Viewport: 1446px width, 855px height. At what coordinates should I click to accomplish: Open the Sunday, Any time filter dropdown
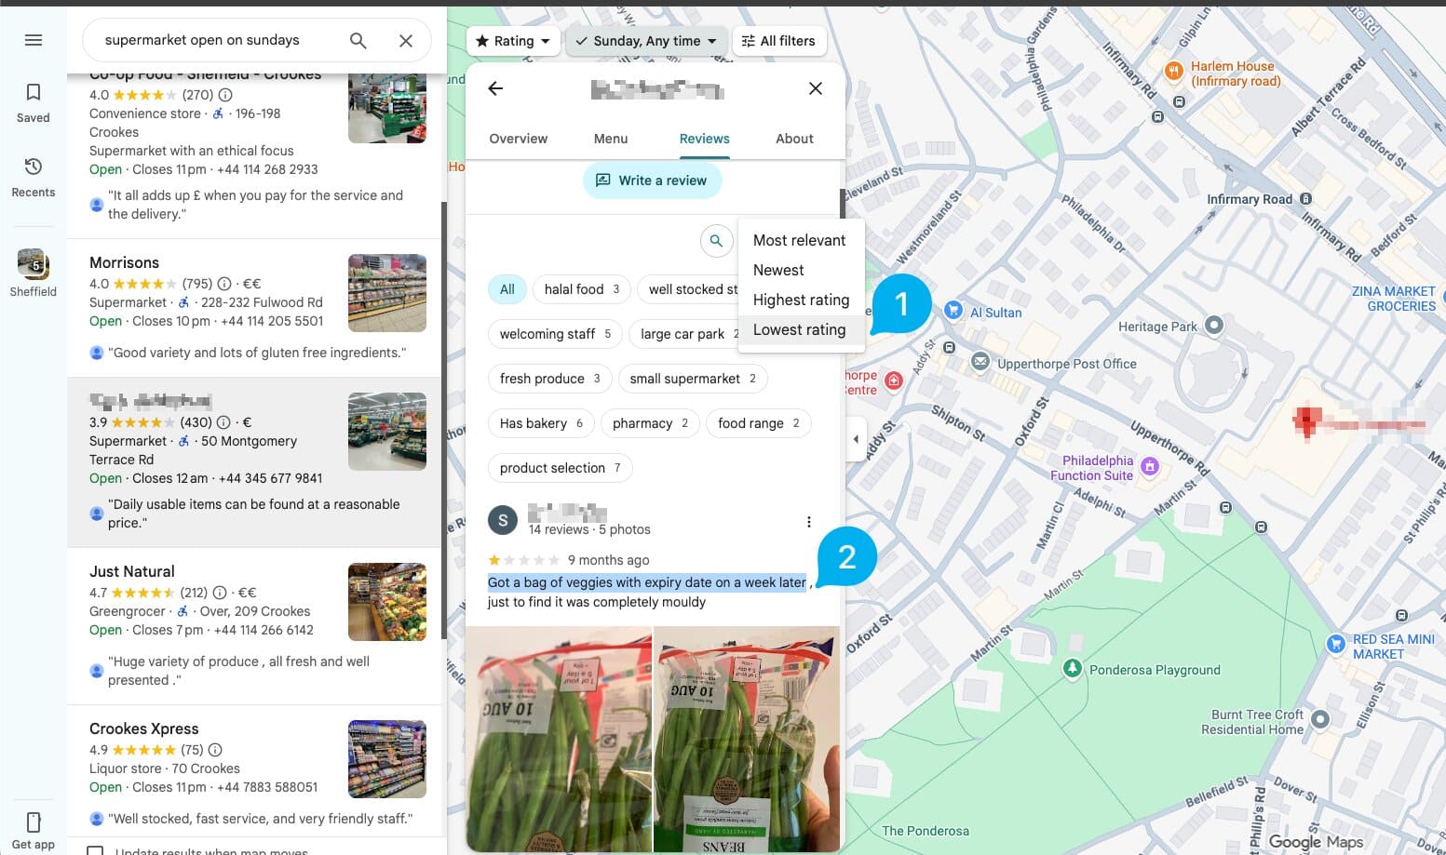coord(646,41)
